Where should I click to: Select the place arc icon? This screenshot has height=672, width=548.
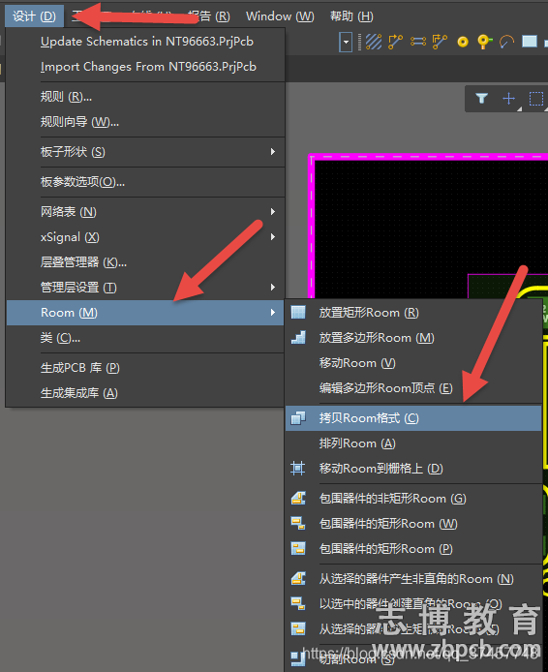[x=507, y=42]
